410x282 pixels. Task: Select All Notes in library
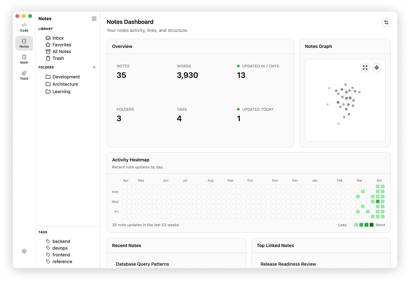coord(61,52)
